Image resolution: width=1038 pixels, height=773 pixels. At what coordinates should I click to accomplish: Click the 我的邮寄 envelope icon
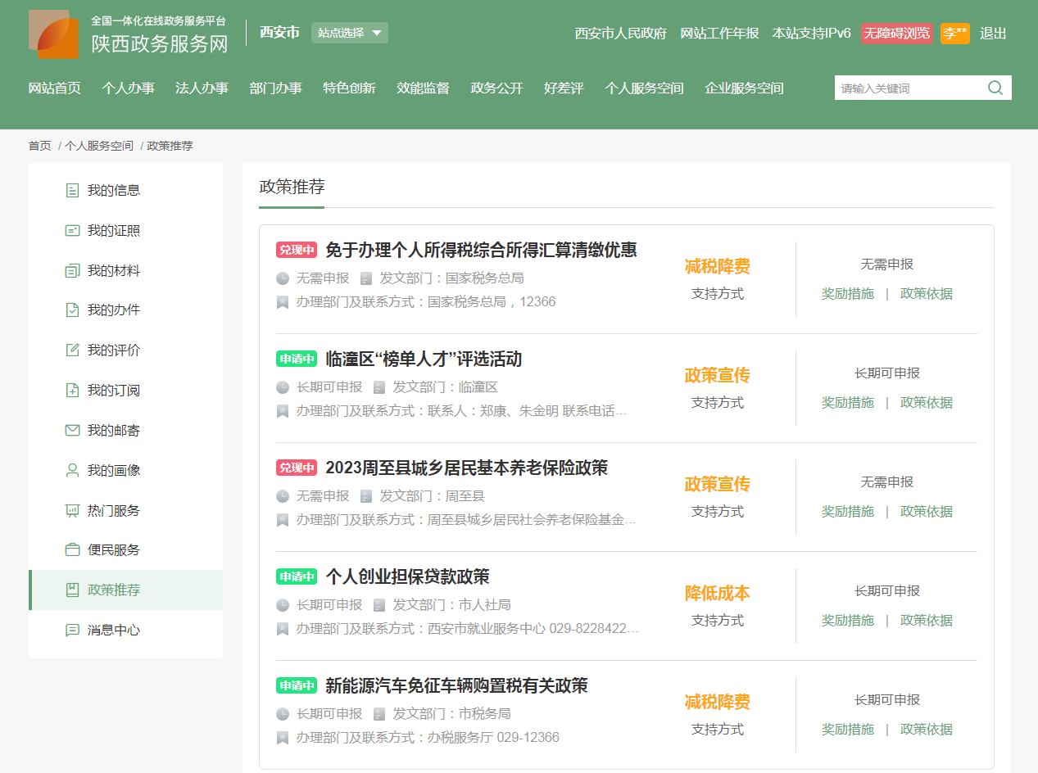[72, 431]
